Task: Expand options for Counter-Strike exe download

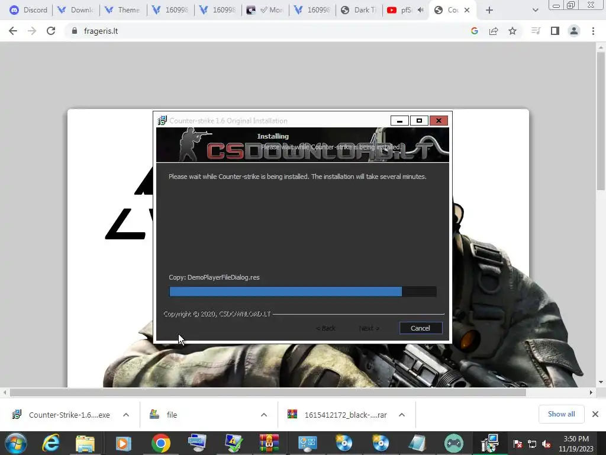Action: click(x=126, y=415)
